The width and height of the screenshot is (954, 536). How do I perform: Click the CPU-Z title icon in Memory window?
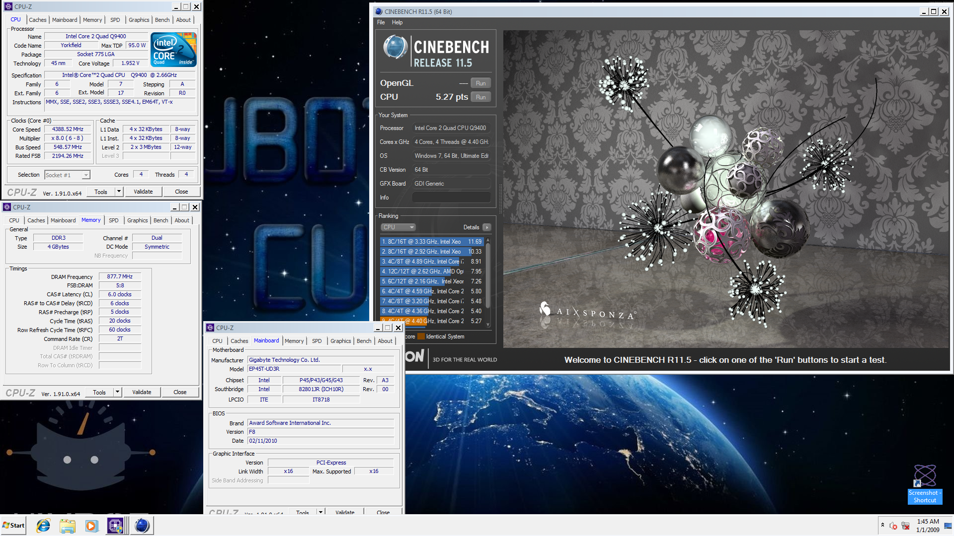tap(7, 207)
